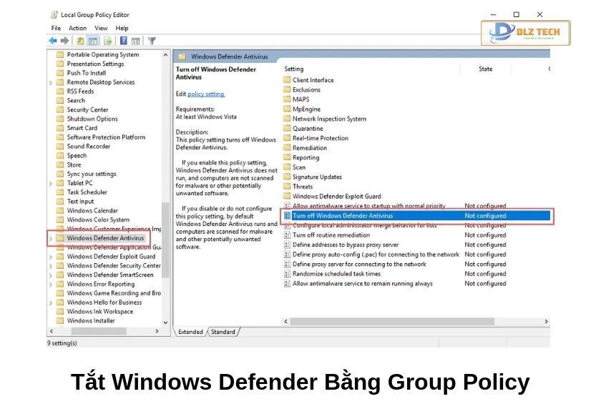Screen dimensions: 601x409
Task: Click the Up one level folder icon
Action: pos(80,41)
